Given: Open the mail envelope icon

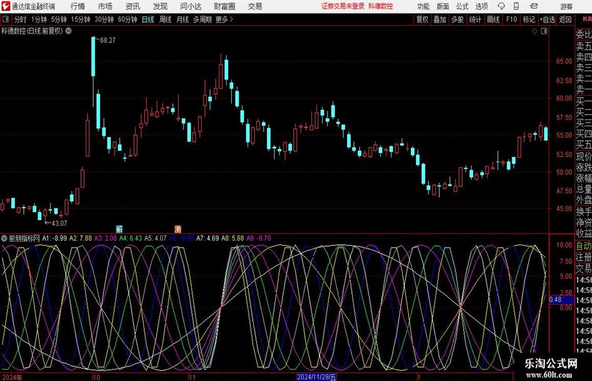Looking at the screenshot, I should pos(534,6).
